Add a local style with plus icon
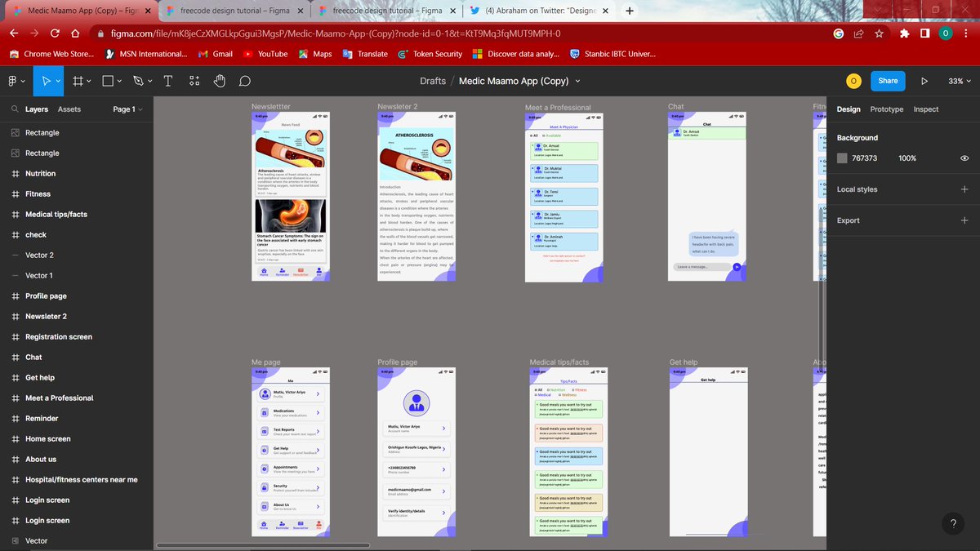The height and width of the screenshot is (551, 980). 964,189
